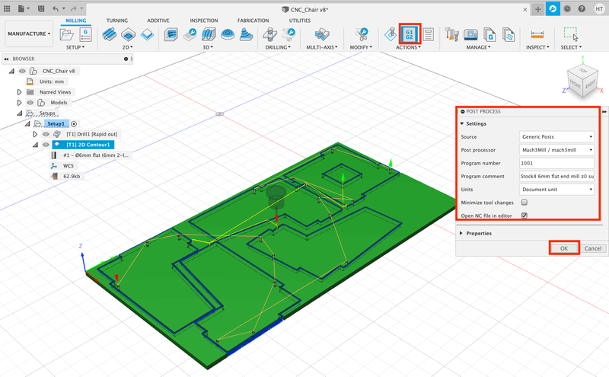Open the Post processor Mach3Mill dropdown

(x=556, y=150)
